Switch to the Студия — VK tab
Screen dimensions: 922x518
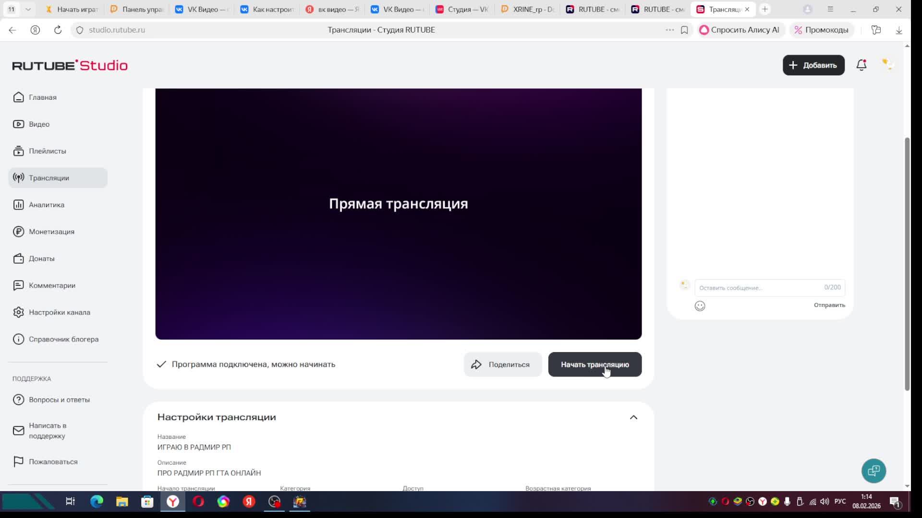coord(462,9)
